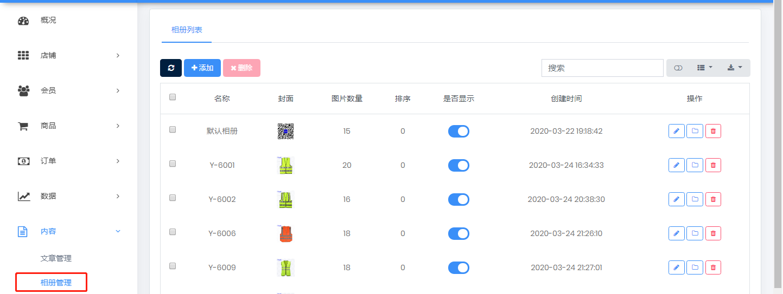The width and height of the screenshot is (783, 294).
Task: Click the 订单 money icon
Action: 23,161
